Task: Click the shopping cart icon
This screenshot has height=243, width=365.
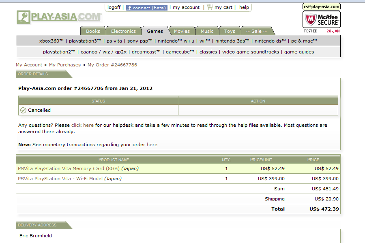Action: (x=210, y=7)
